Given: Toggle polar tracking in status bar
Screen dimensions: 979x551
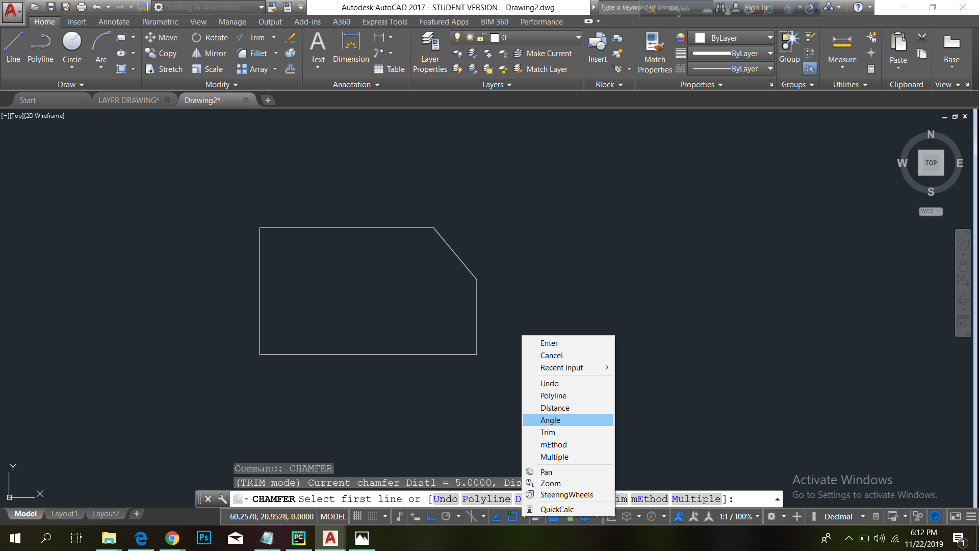Looking at the screenshot, I should [446, 516].
